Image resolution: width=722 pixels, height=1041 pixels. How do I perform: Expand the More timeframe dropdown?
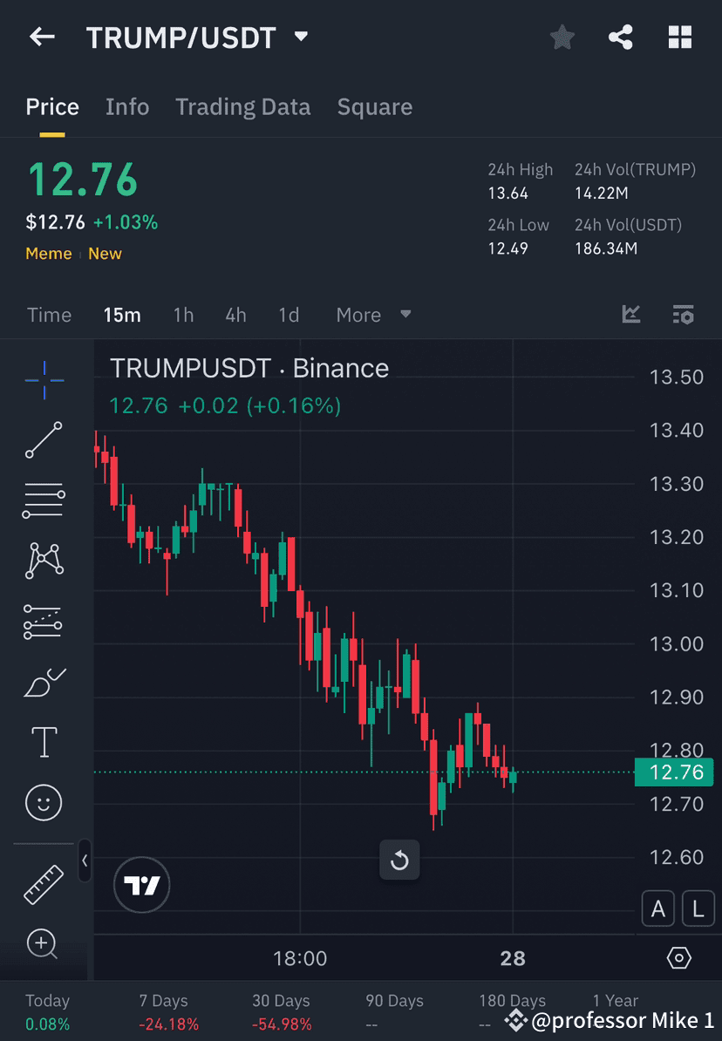373,315
